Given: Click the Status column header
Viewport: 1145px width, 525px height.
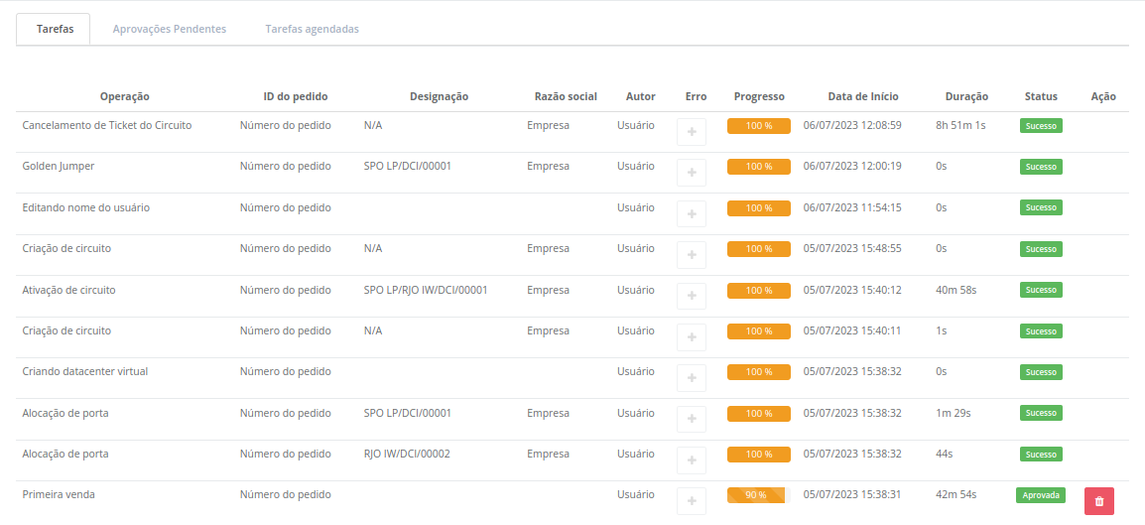Looking at the screenshot, I should click(1041, 96).
